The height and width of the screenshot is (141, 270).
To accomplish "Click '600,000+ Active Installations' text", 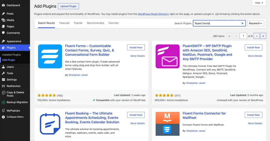I will point(171,100).
